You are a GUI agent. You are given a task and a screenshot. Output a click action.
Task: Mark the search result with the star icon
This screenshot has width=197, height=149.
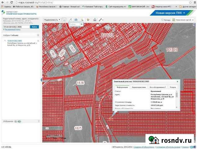click(x=38, y=41)
